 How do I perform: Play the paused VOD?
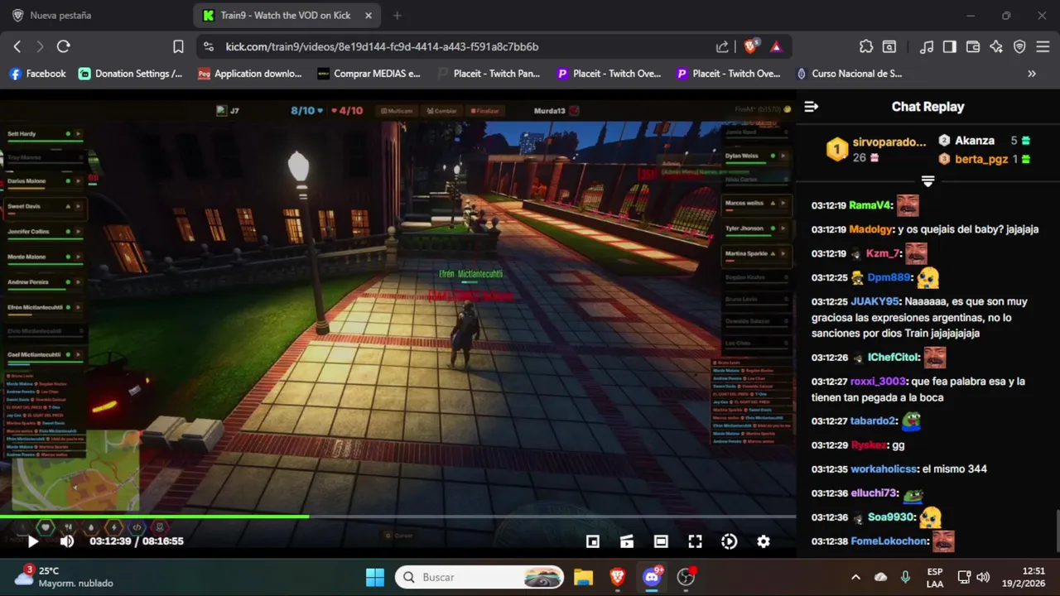(x=33, y=541)
